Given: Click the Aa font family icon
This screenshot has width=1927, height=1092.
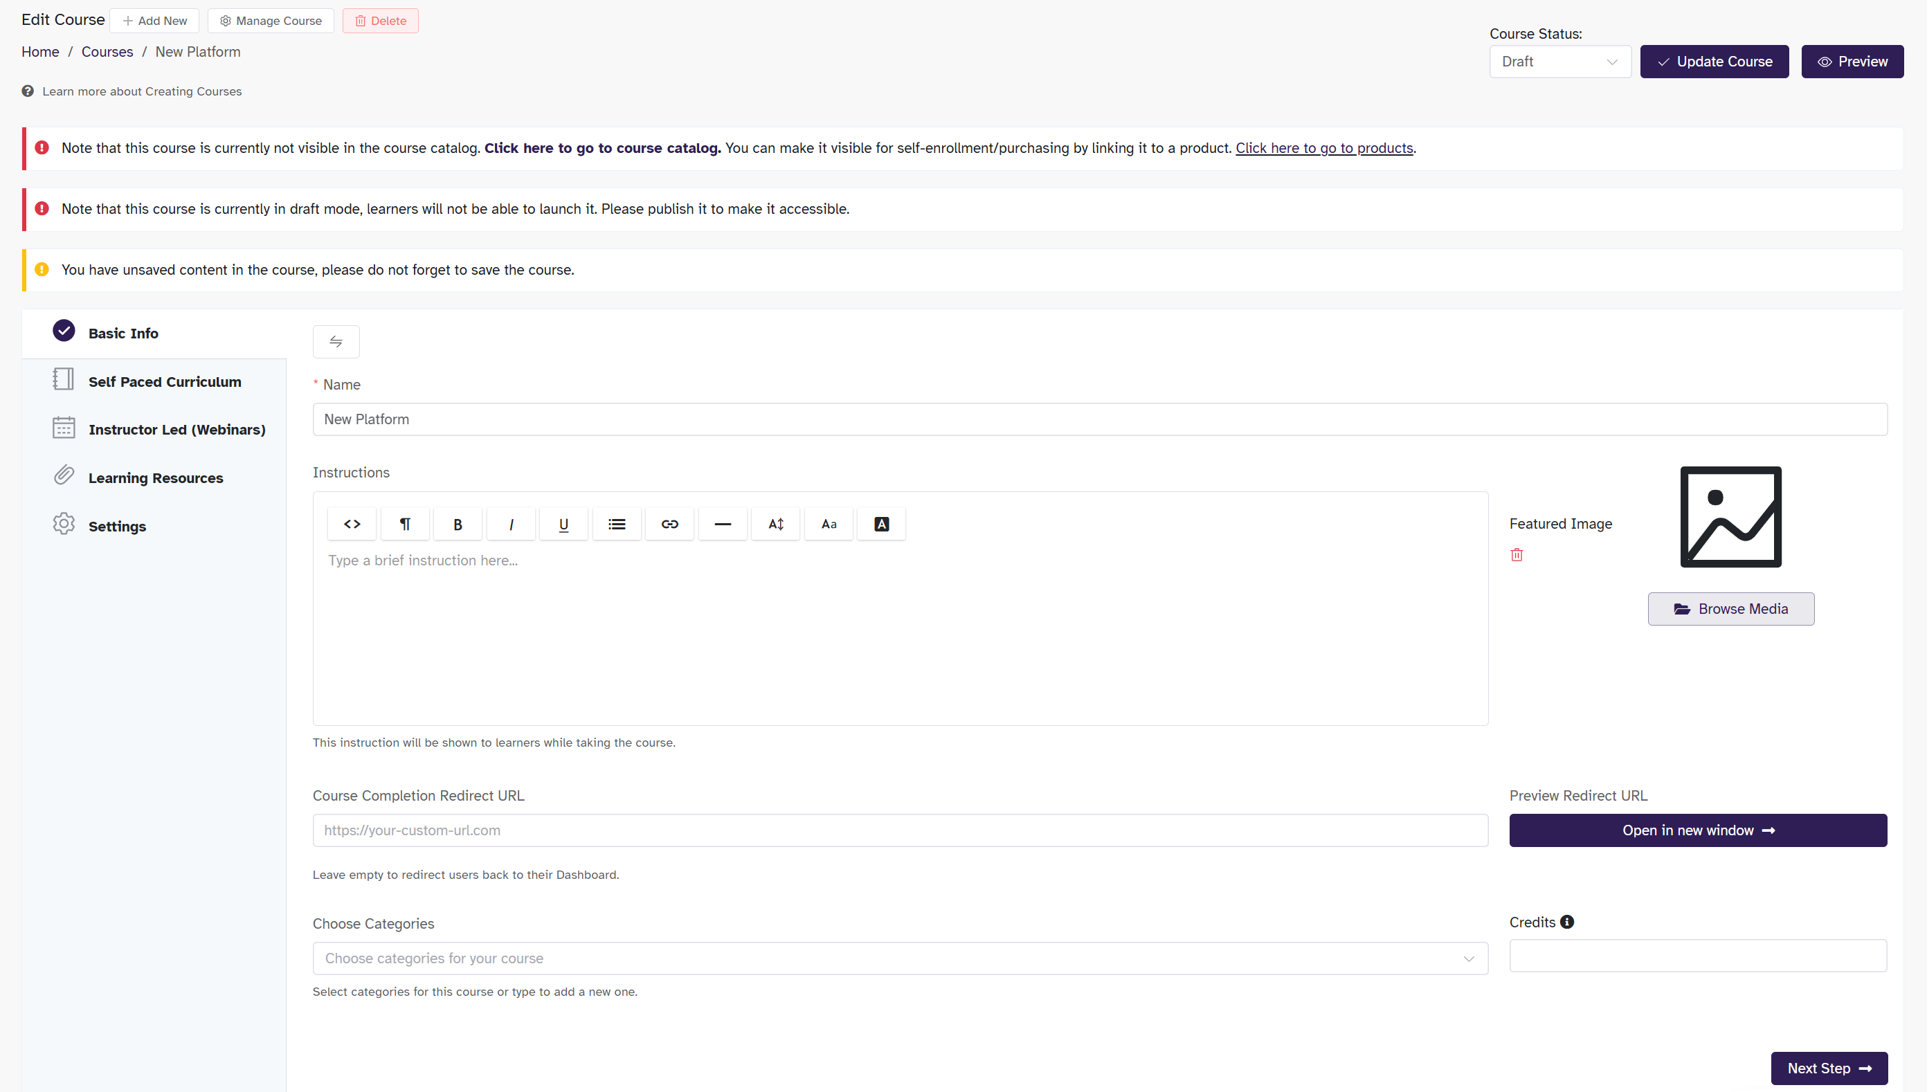Looking at the screenshot, I should (828, 523).
